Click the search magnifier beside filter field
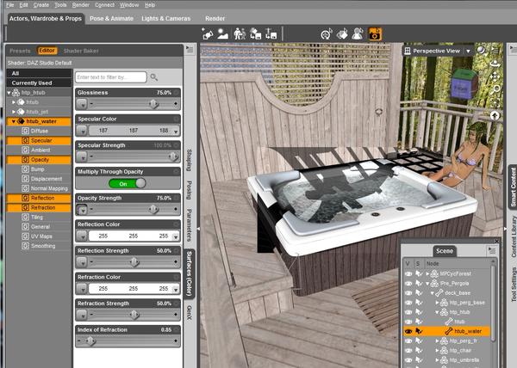The width and height of the screenshot is (517, 368). tap(153, 77)
